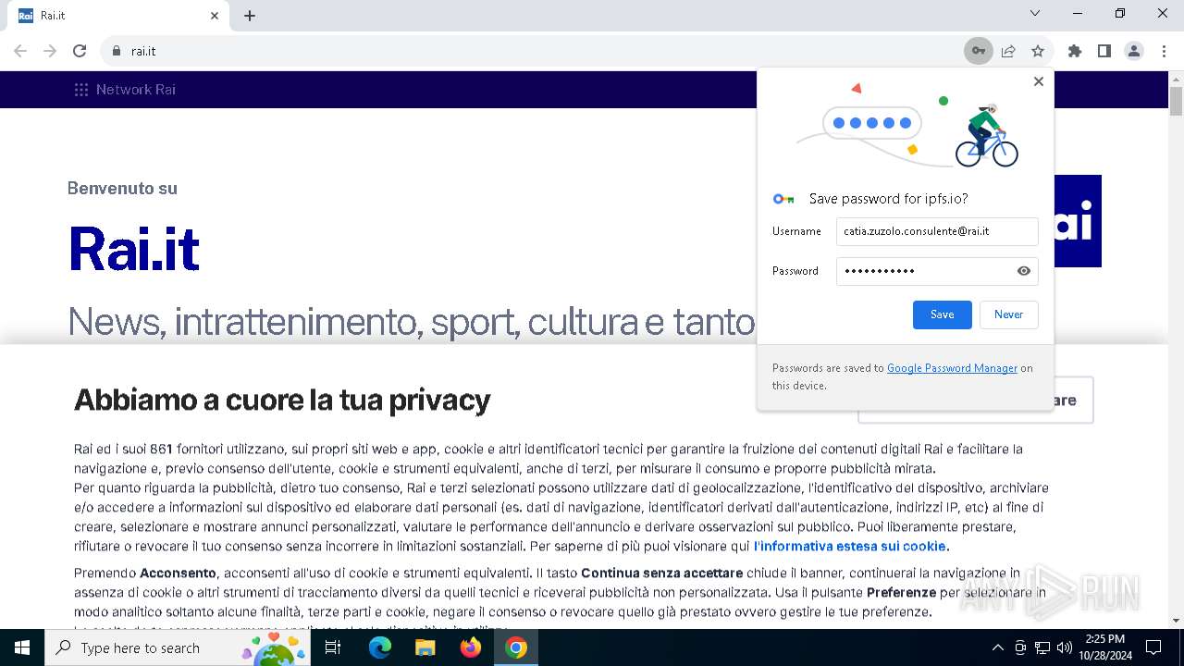The width and height of the screenshot is (1184, 666).
Task: Reload the rai.it page
Action: 80,51
